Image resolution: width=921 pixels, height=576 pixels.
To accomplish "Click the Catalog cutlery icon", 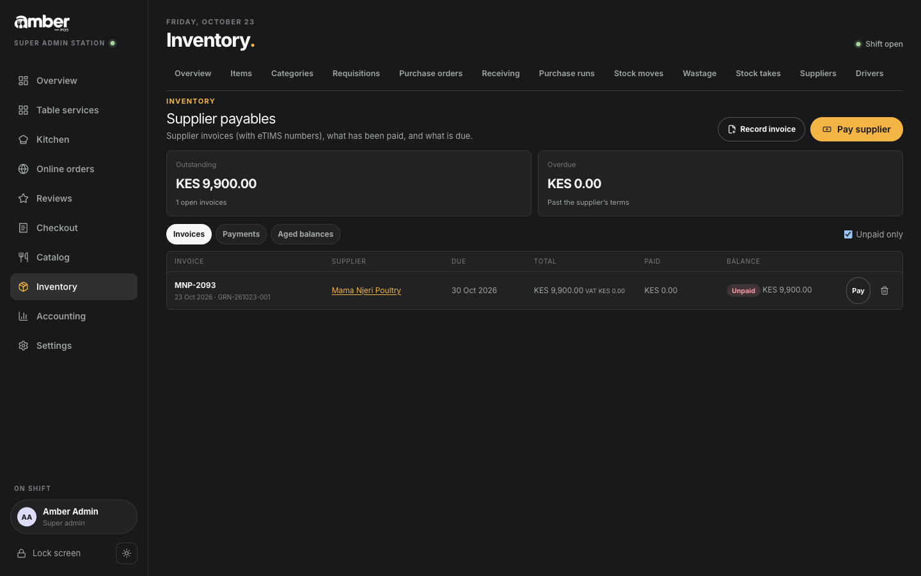I will [23, 257].
